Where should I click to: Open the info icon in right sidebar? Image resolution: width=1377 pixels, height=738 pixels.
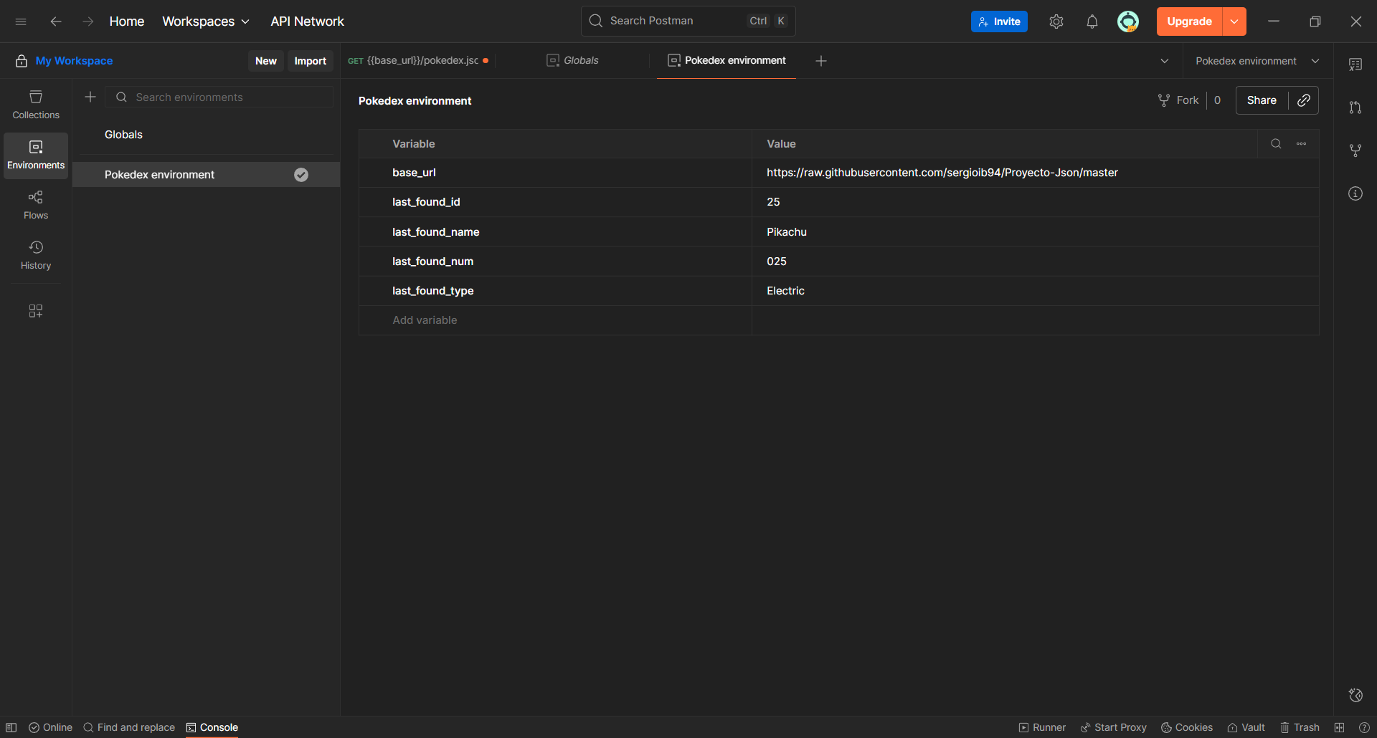1355,193
